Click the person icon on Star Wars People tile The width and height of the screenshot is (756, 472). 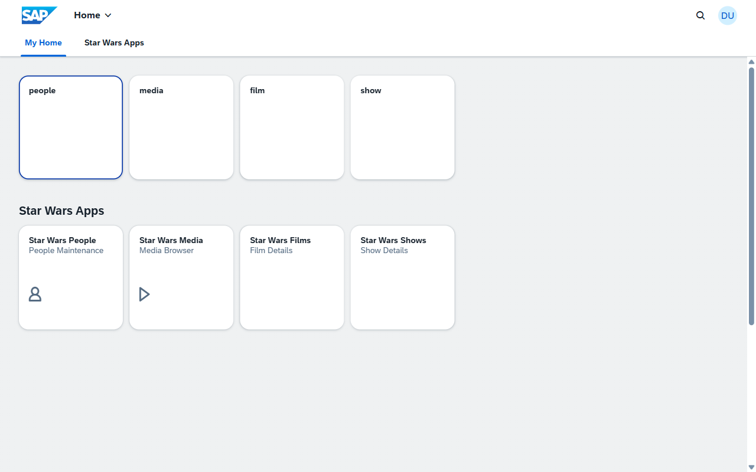(35, 294)
